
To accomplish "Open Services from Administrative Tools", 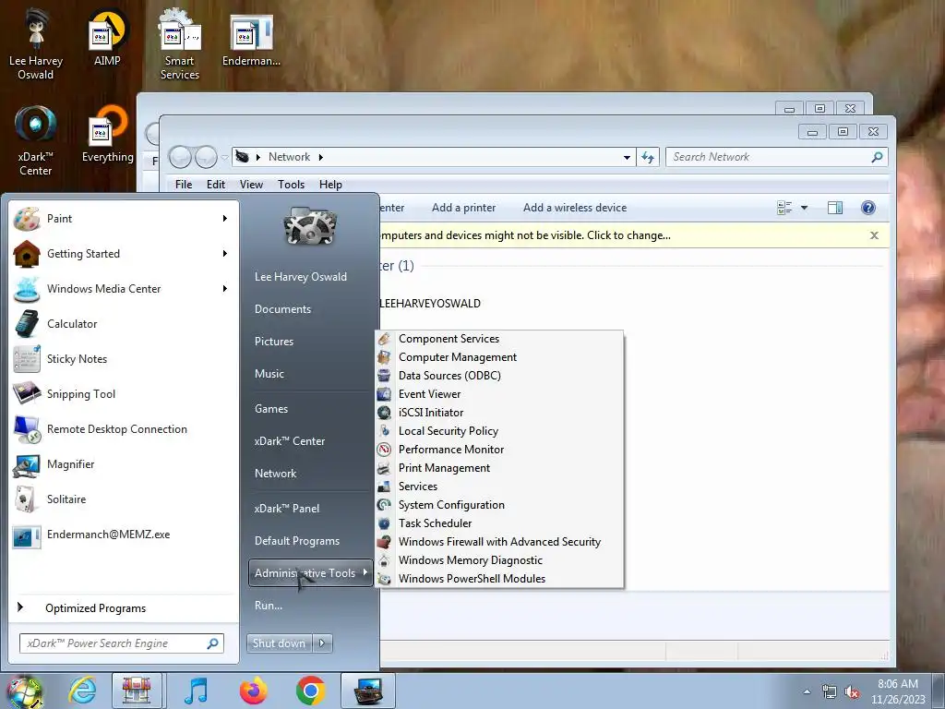I will click(x=499, y=487).
